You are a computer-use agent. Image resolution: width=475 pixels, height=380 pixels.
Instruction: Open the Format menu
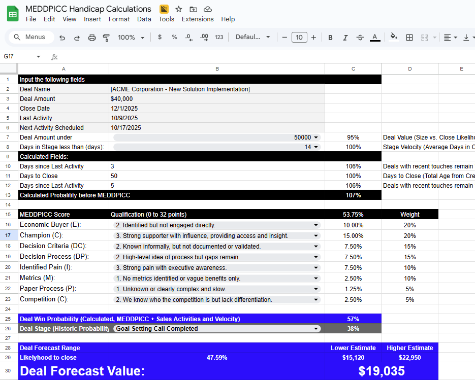[119, 19]
